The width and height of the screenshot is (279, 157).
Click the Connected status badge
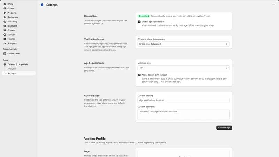[x=144, y=16]
